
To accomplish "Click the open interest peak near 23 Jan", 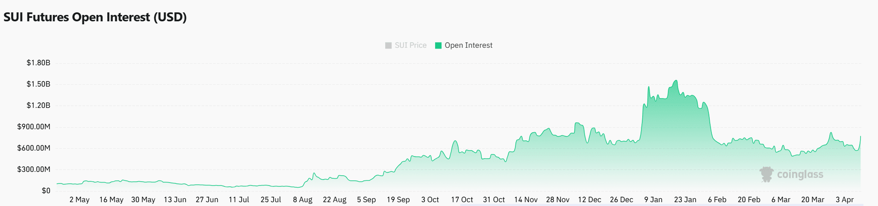I will point(676,81).
